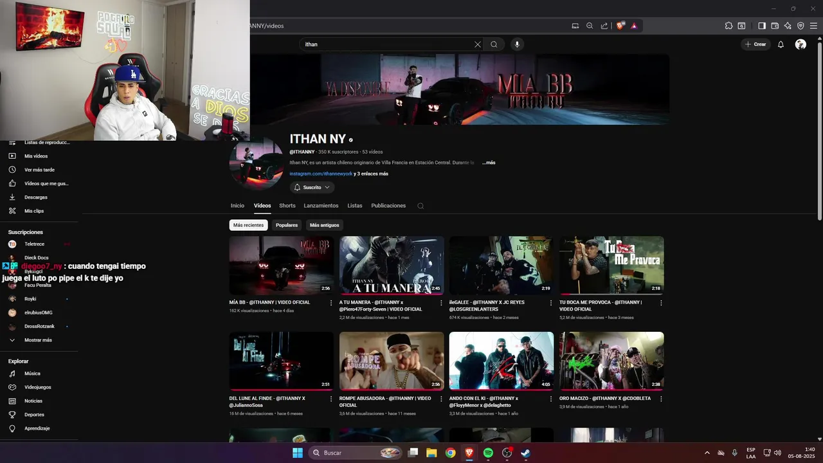Open the elrubiusOMG subscription channel
This screenshot has height=463, width=823.
[38, 313]
